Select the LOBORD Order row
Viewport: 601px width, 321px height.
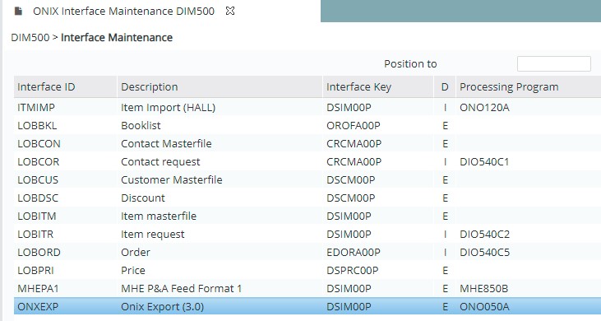click(x=307, y=253)
